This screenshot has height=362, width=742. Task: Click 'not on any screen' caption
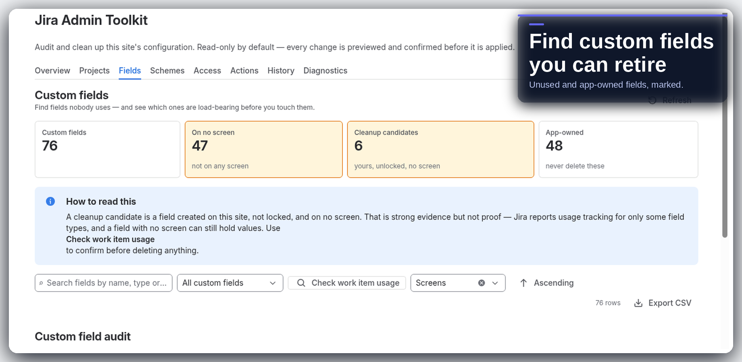[220, 166]
